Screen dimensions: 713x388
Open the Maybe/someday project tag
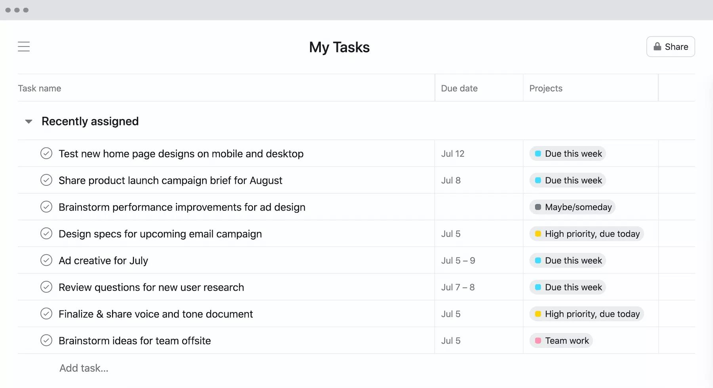click(572, 207)
